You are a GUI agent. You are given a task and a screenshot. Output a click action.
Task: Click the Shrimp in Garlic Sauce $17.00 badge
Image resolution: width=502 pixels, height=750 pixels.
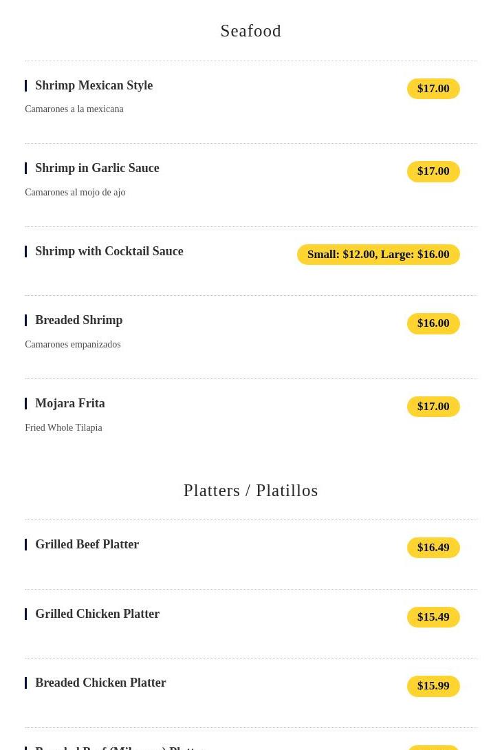(433, 171)
